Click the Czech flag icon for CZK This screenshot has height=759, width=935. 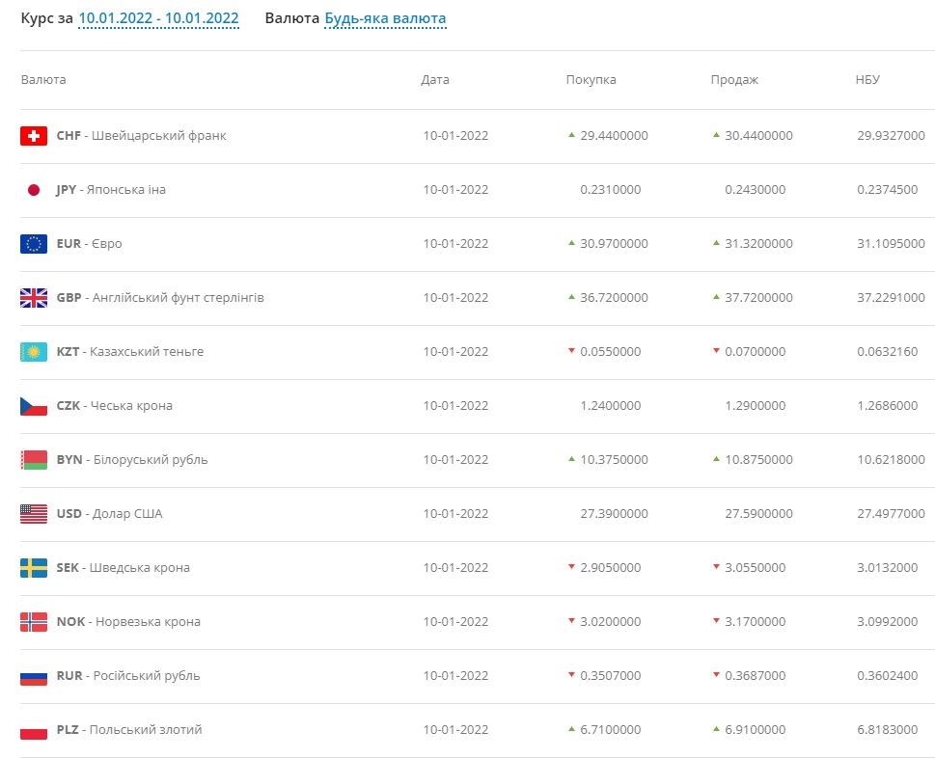tap(34, 406)
